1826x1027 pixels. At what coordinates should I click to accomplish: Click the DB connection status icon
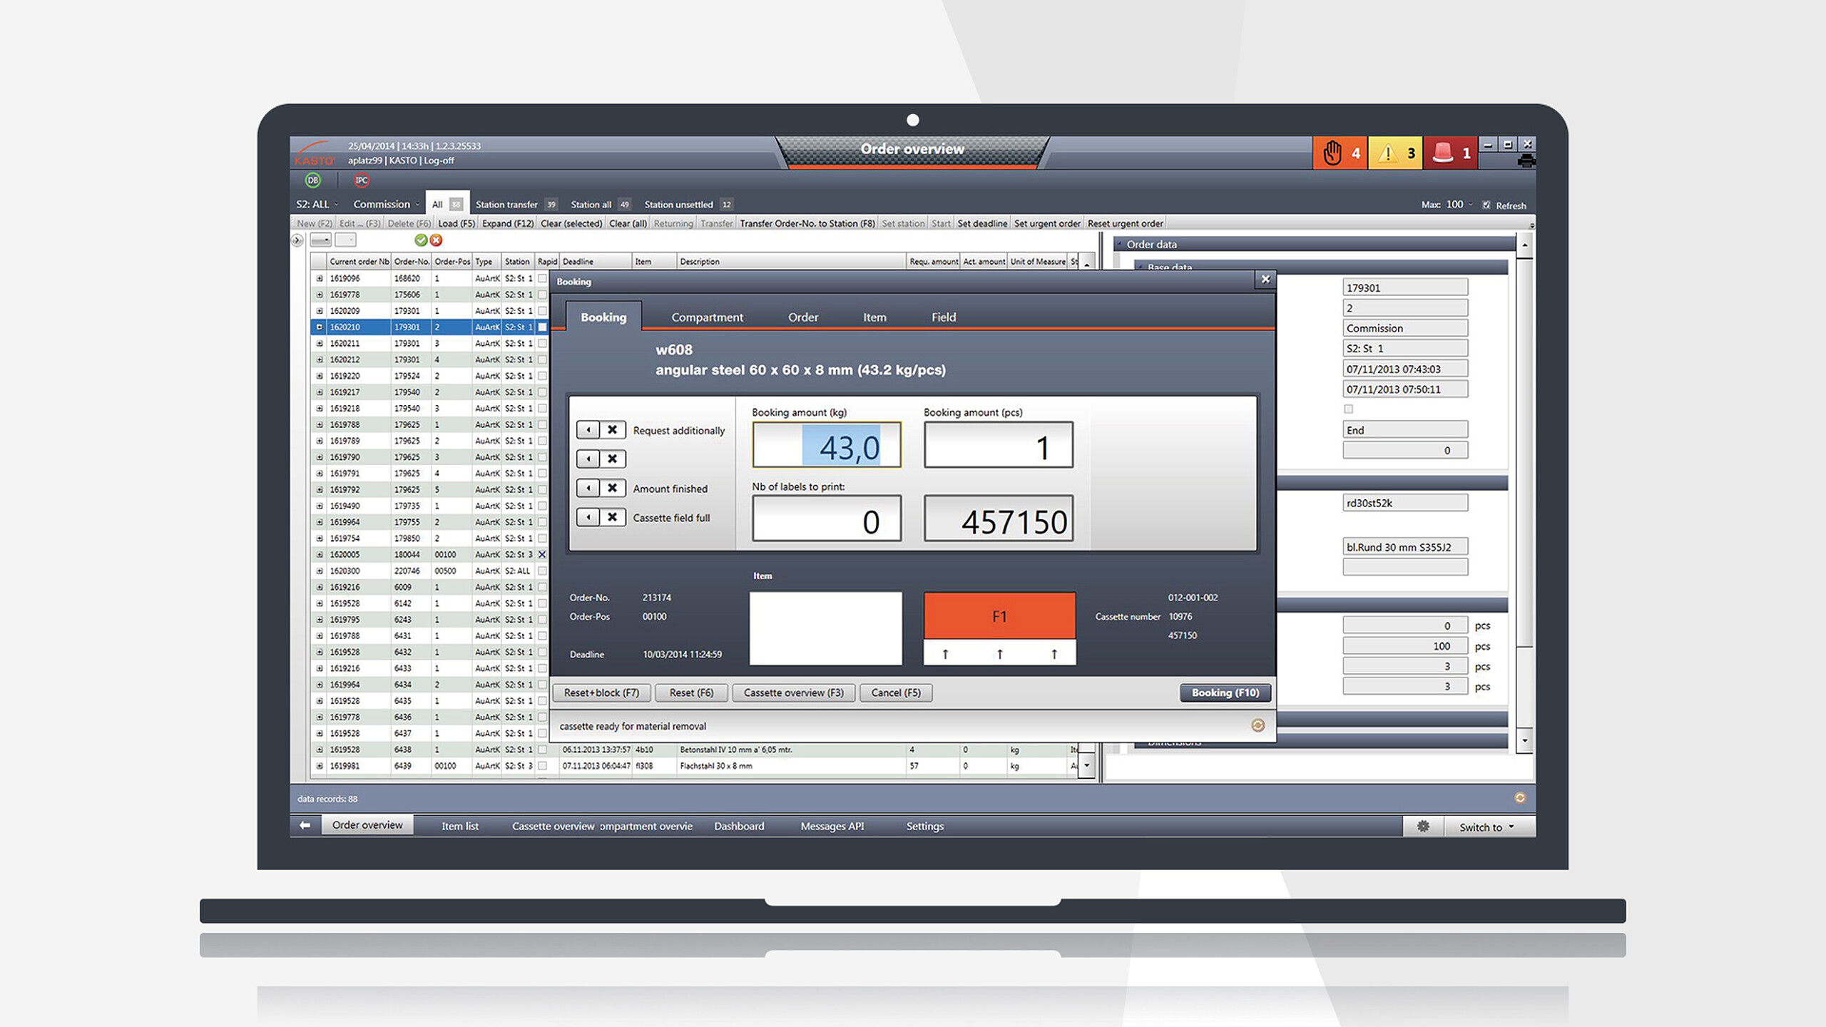tap(312, 181)
